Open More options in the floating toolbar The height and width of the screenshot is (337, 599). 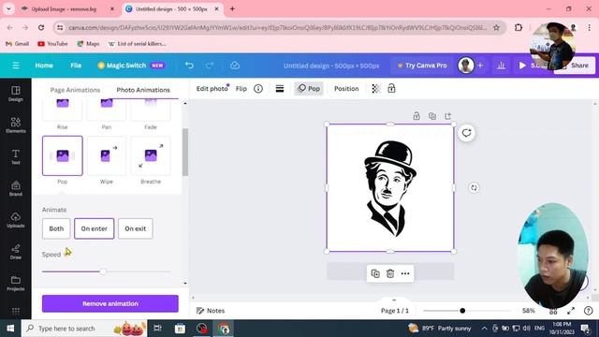[405, 273]
